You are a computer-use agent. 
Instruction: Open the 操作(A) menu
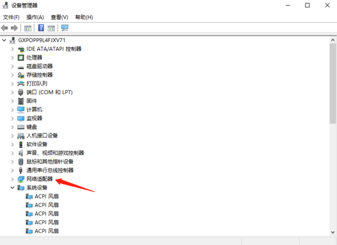[35, 17]
